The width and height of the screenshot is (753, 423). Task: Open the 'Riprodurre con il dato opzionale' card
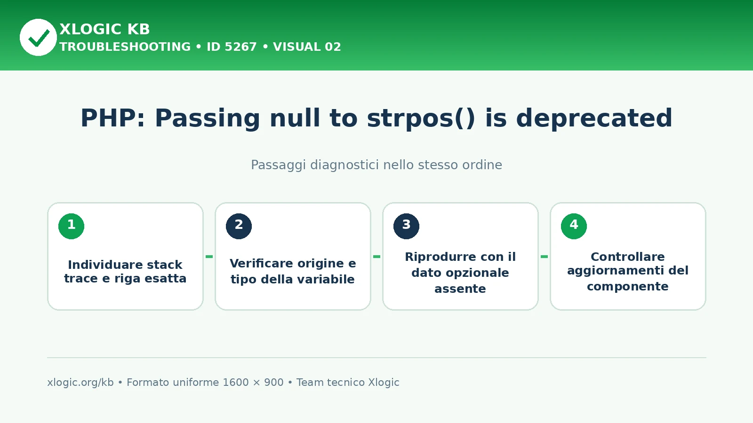point(461,257)
